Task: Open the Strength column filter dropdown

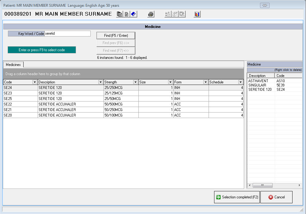Action: 135,82
